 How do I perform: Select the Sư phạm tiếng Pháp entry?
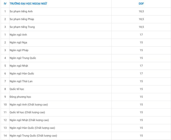22,19
